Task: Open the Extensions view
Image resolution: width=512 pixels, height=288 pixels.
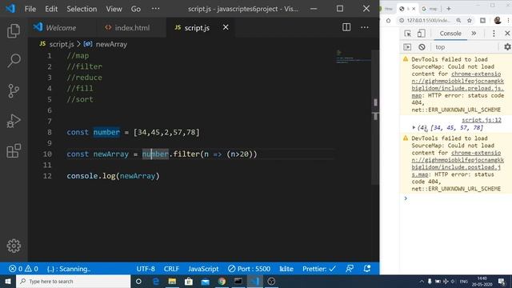Action: pyautogui.click(x=14, y=150)
